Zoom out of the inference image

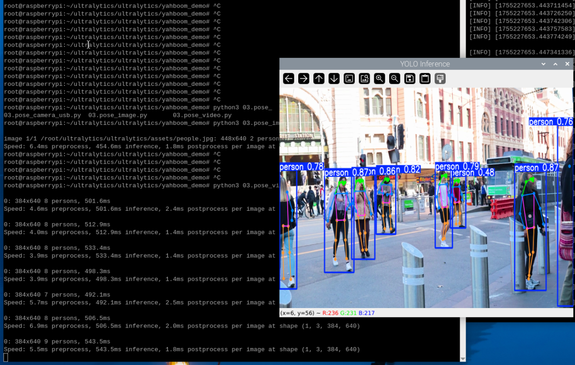coord(395,78)
